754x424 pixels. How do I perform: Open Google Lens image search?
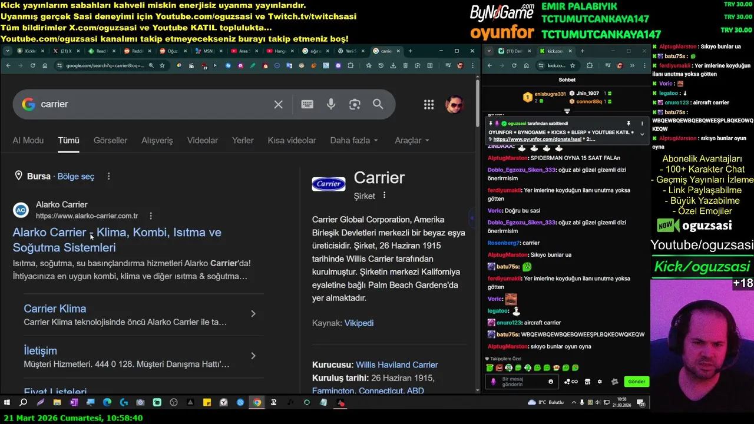[x=355, y=104]
